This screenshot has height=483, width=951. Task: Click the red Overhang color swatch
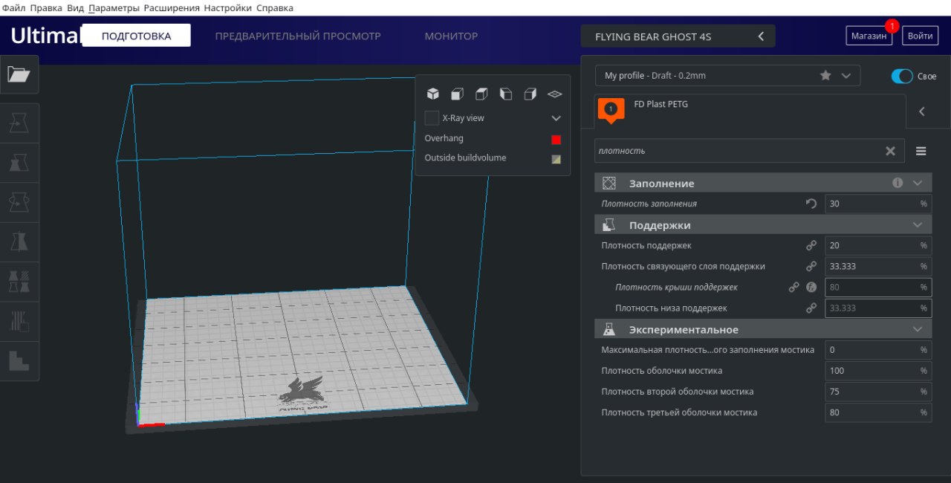(x=556, y=139)
